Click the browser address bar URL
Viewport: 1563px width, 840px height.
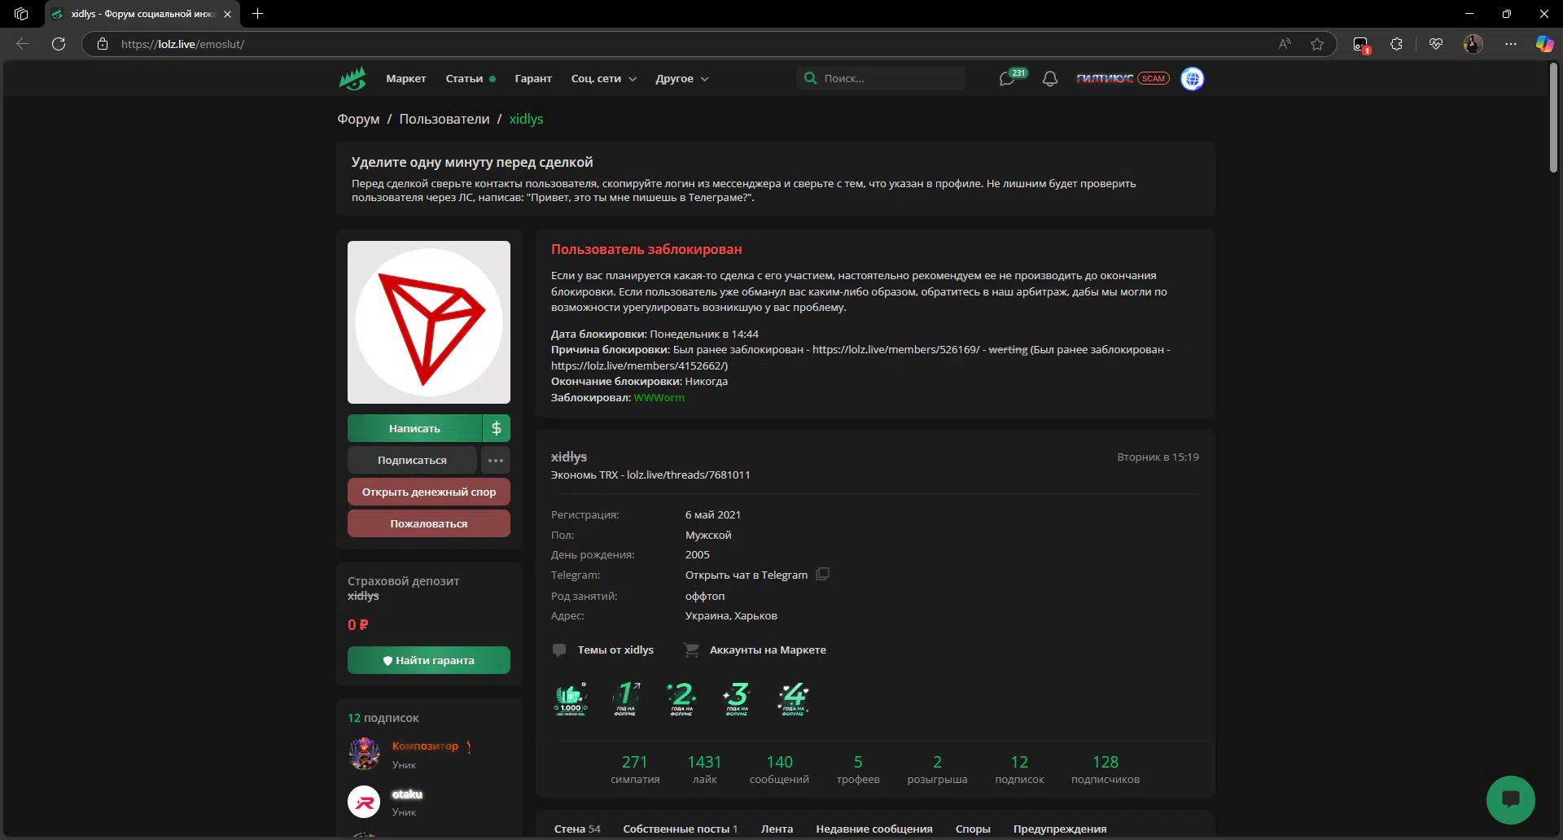pyautogui.click(x=182, y=44)
